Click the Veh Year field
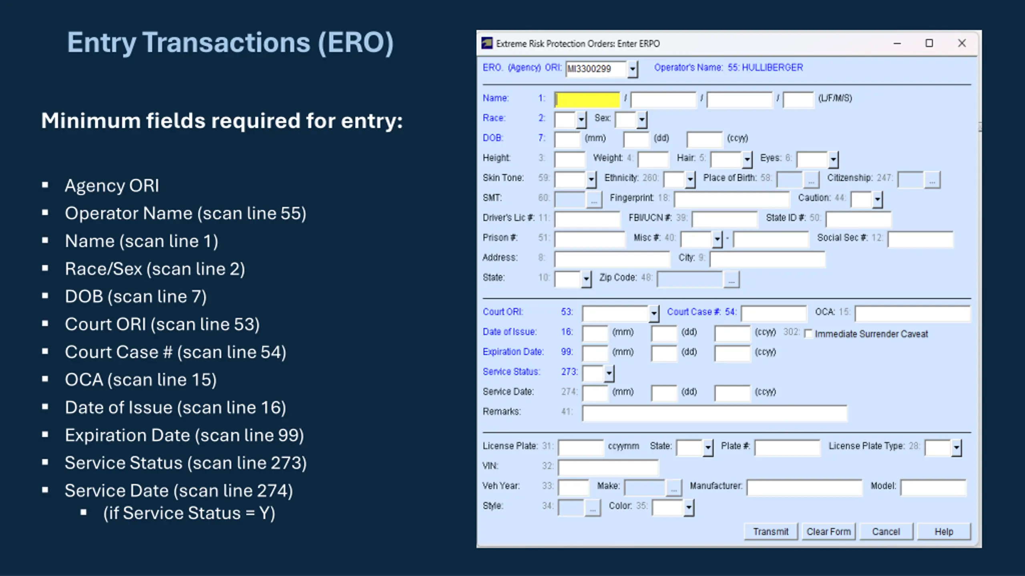Image resolution: width=1025 pixels, height=576 pixels. click(x=574, y=488)
